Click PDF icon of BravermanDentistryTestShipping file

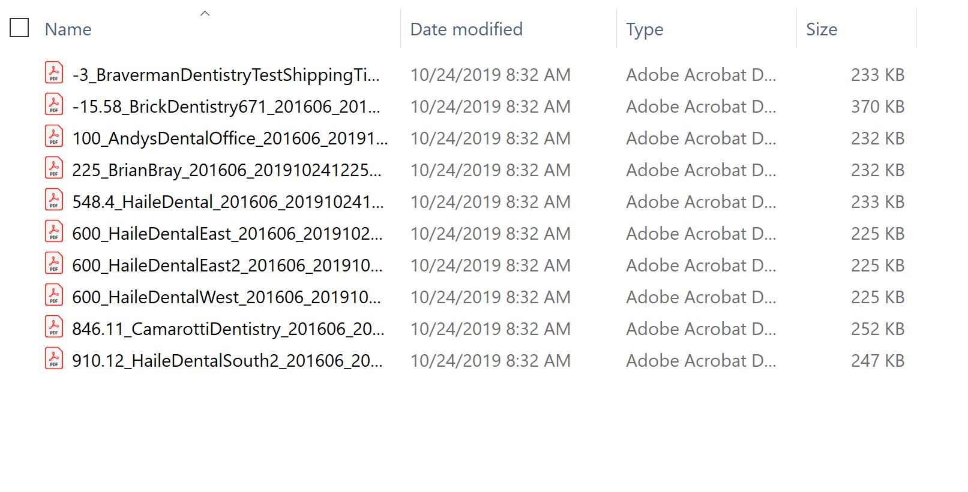point(54,73)
